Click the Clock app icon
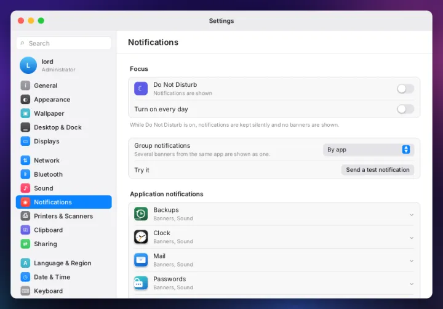The width and height of the screenshot is (443, 309). 141,237
